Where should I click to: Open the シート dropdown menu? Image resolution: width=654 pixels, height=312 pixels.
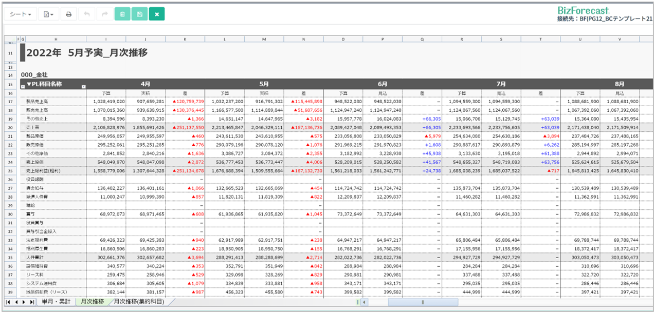pyautogui.click(x=21, y=14)
